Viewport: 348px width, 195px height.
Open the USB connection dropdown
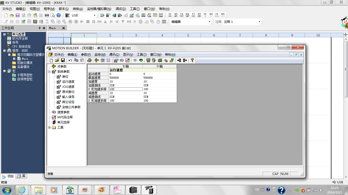click(x=95, y=15)
